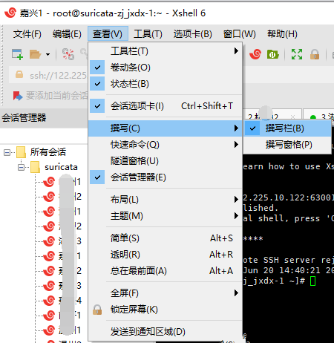
Task: Click the red Xshell swirl toolbar icon
Action: coord(255,54)
